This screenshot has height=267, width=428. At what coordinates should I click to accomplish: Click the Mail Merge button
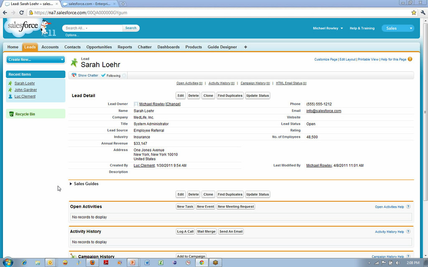206,232
